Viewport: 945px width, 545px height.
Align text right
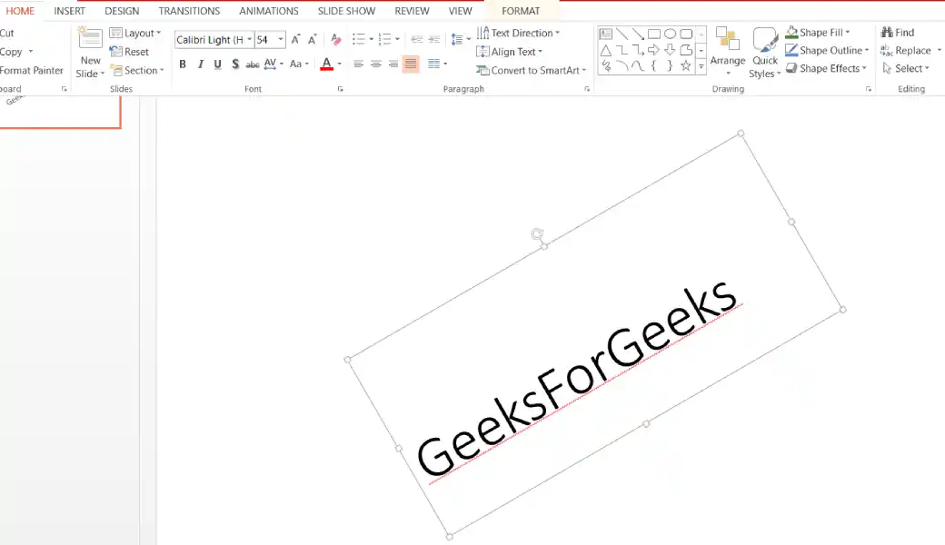click(x=393, y=64)
